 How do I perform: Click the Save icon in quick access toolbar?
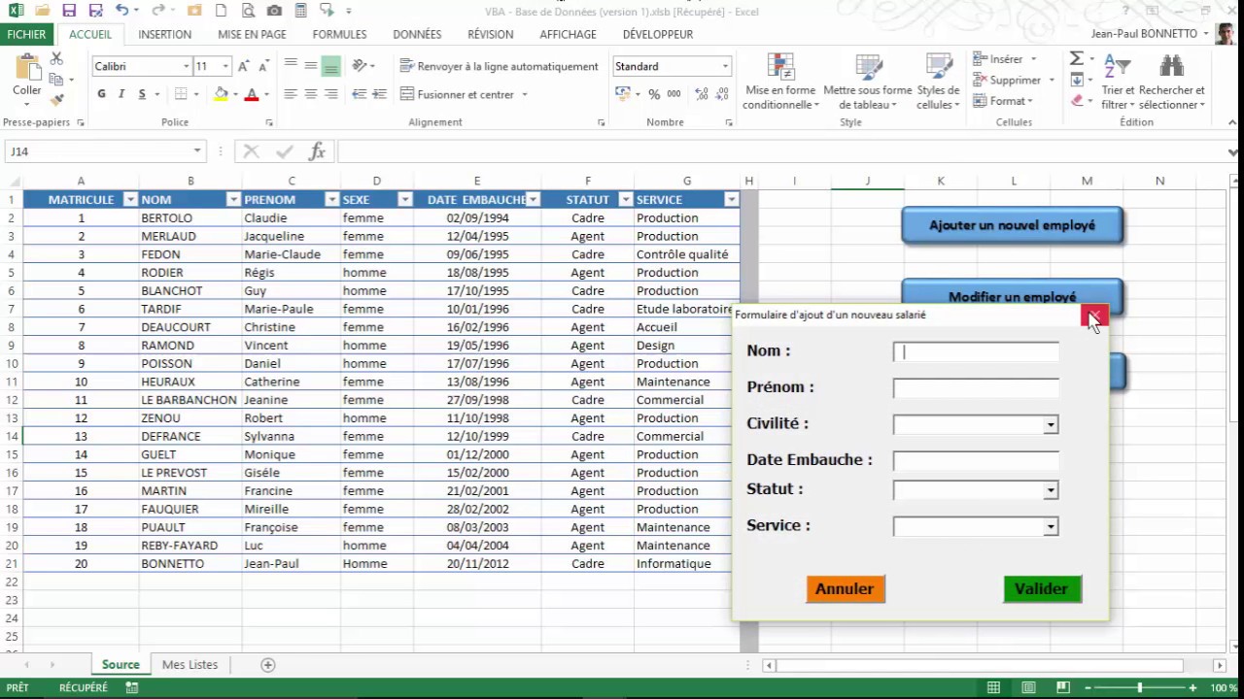click(x=69, y=11)
